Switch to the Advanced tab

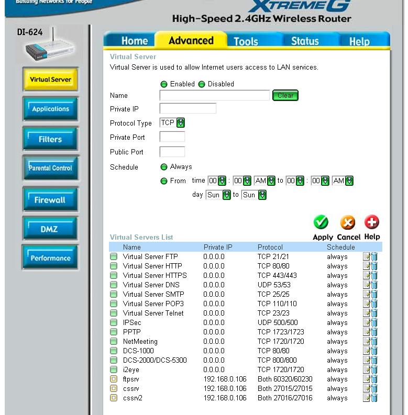pos(191,40)
